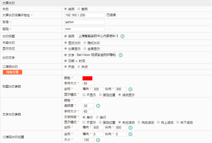Image resolution: width=212 pixels, height=143 pixels.
Task: Select 单行 text layout
Action: click(x=84, y=117)
